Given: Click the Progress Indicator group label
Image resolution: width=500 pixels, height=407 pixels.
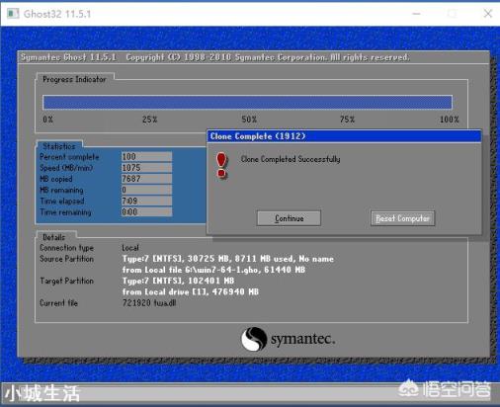Looking at the screenshot, I should 74,79.
